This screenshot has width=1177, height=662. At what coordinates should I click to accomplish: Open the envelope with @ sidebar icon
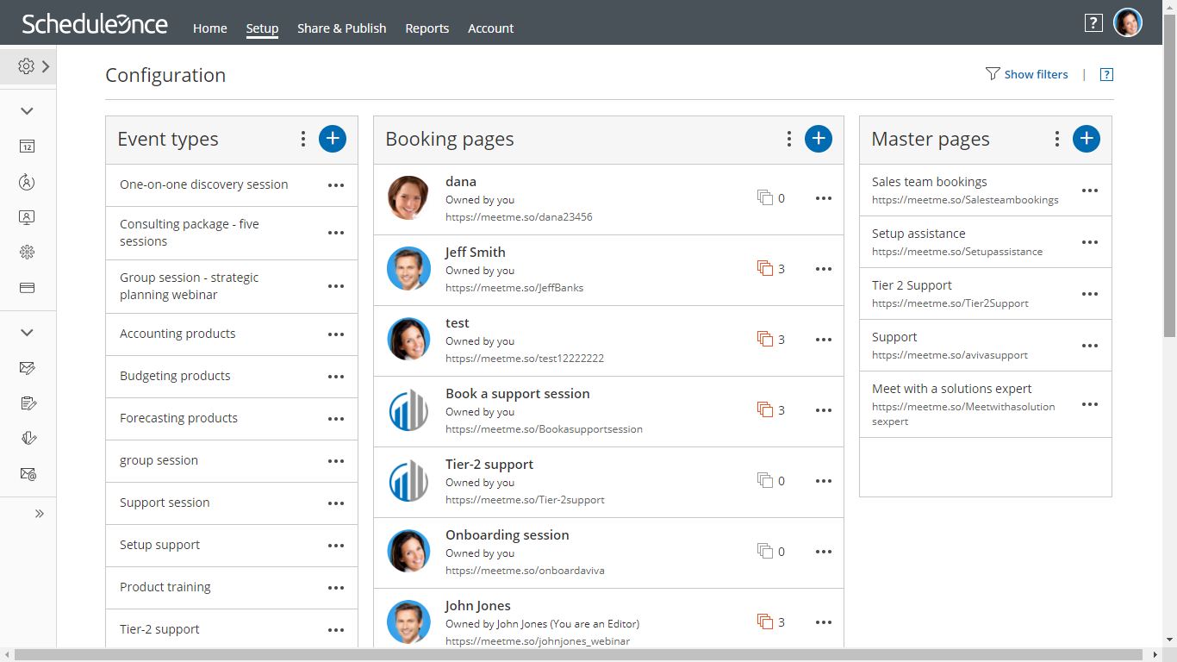point(28,474)
